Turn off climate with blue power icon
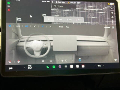 click(x=10, y=26)
